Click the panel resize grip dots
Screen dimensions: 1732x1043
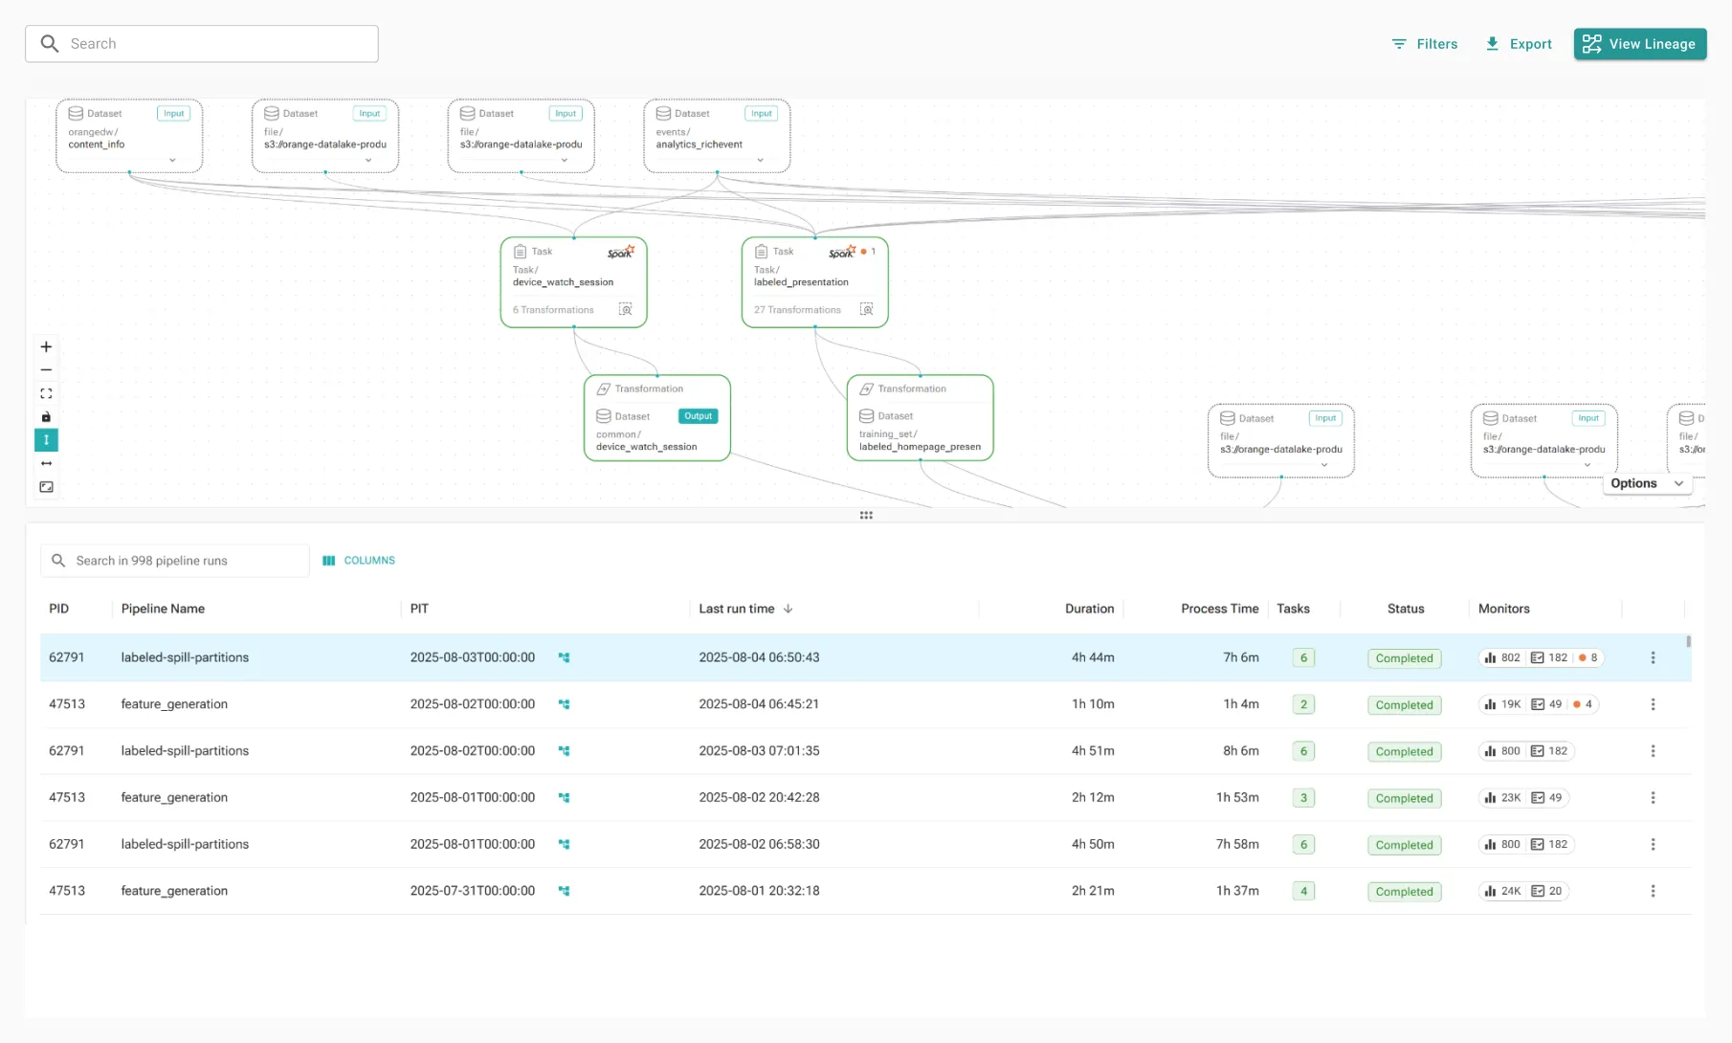pos(866,515)
